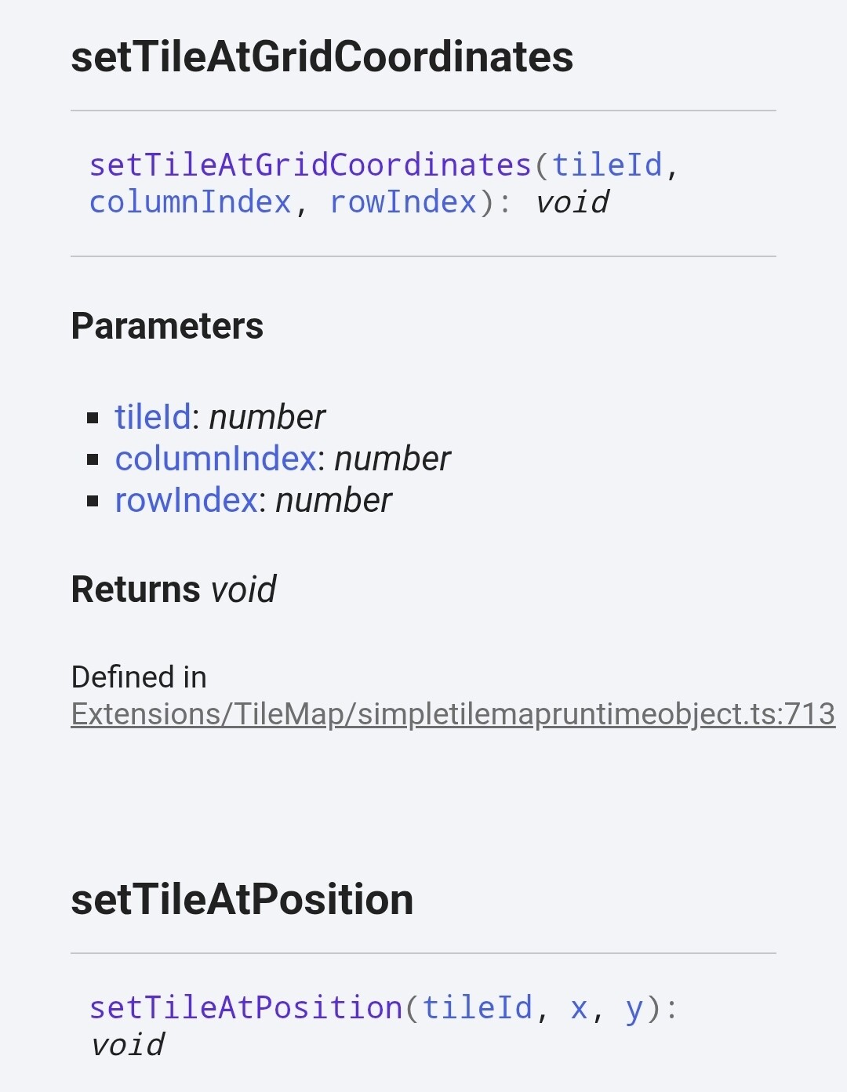Click the setTileAtPosition section heading
Image resolution: width=847 pixels, height=1092 pixels.
point(242,899)
